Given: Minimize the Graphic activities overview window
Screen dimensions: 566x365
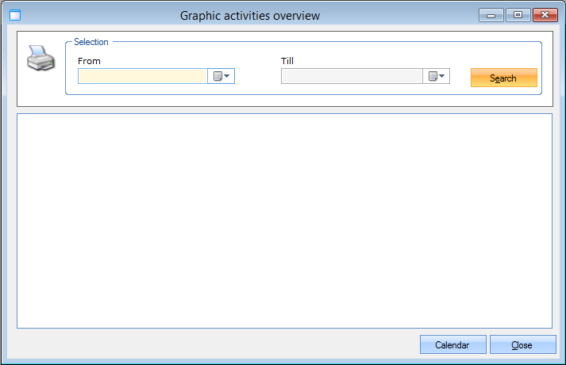Looking at the screenshot, I should point(491,15).
